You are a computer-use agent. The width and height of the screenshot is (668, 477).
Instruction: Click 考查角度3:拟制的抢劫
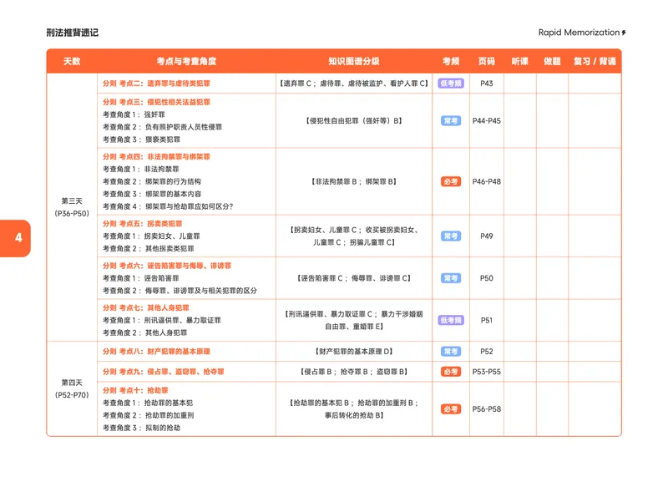(141, 428)
